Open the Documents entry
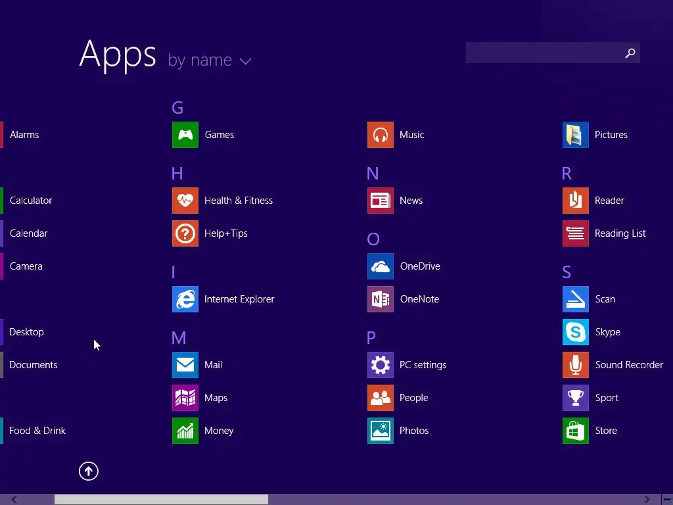Image resolution: width=673 pixels, height=505 pixels. click(33, 365)
